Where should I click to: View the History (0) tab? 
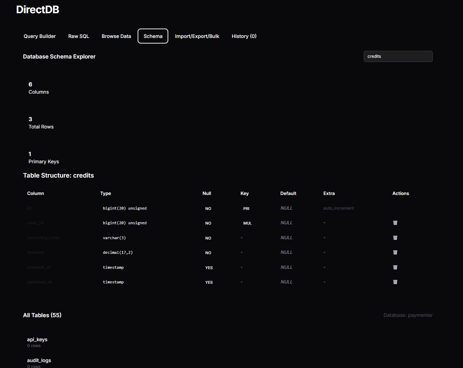[244, 36]
